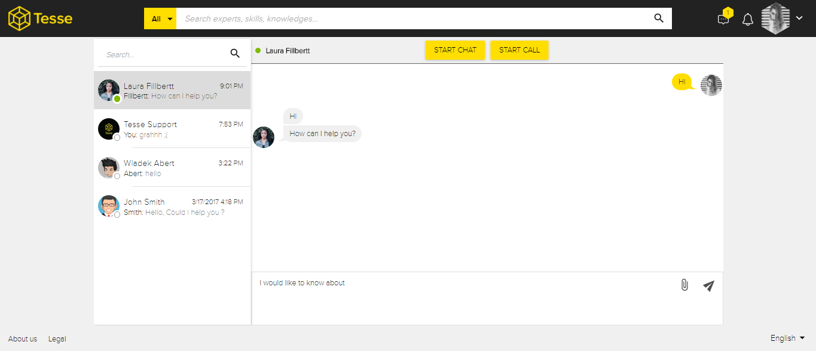Open the About us link
816x351 pixels.
(x=23, y=339)
